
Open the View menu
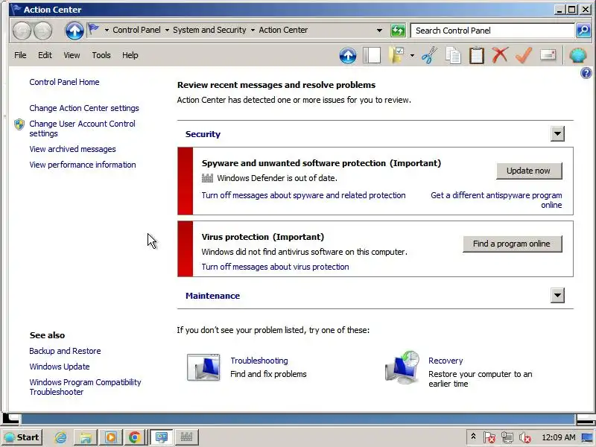[x=72, y=55]
